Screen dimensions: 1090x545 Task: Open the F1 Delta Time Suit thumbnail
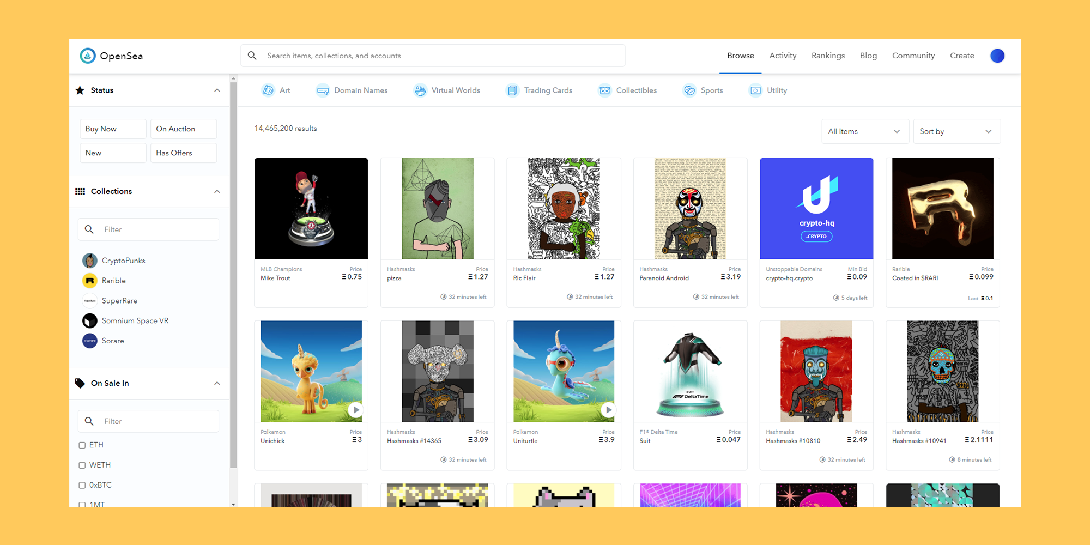click(690, 371)
